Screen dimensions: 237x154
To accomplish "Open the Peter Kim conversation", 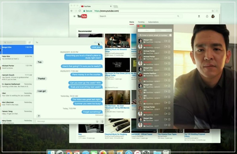I will click(17, 59).
